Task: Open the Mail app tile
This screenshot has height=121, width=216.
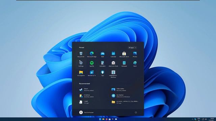Action: click(103, 54)
